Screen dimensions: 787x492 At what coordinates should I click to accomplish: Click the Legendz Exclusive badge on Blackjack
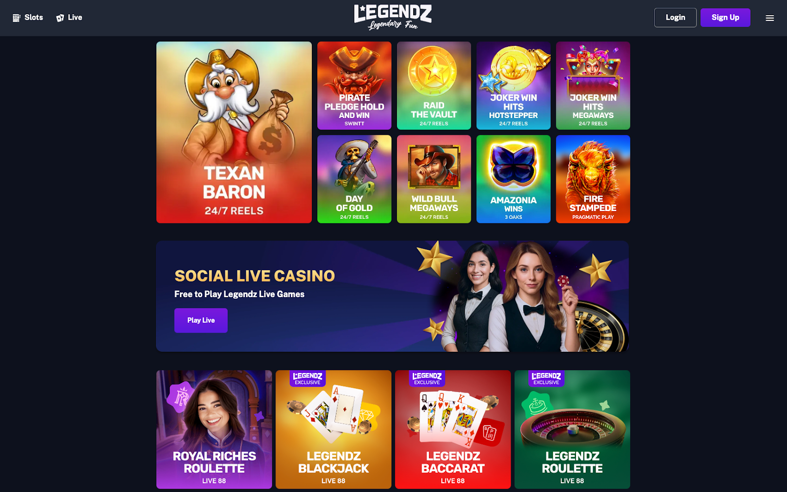point(308,378)
